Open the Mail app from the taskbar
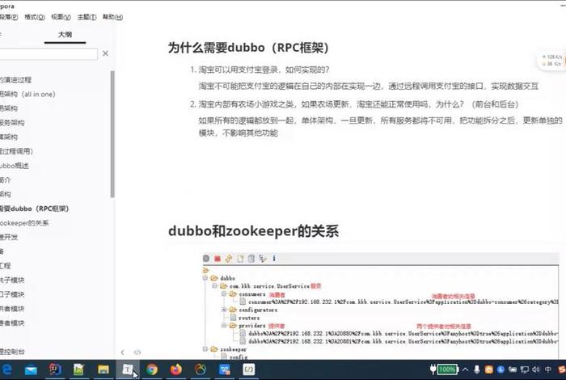The width and height of the screenshot is (566, 380). pos(31,369)
